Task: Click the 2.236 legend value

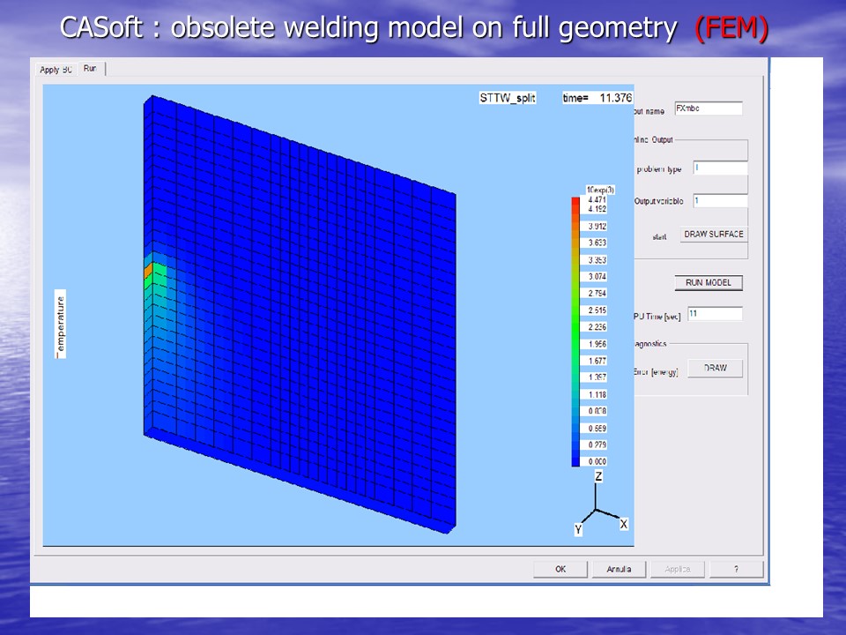Action: pyautogui.click(x=597, y=327)
